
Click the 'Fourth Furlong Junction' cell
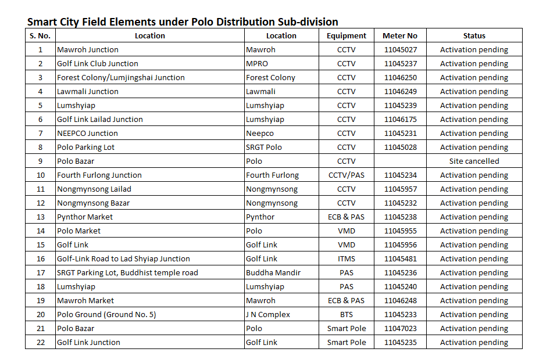99,175
